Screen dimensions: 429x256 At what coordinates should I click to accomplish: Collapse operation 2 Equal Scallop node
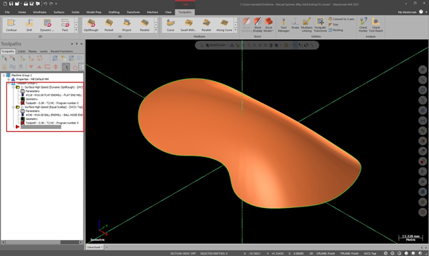coord(13,107)
